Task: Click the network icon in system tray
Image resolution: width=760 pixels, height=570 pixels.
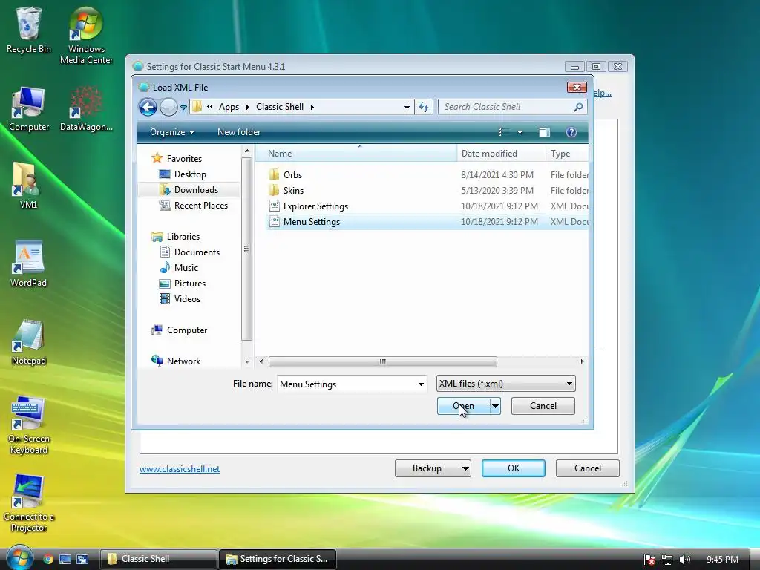Action: (667, 560)
